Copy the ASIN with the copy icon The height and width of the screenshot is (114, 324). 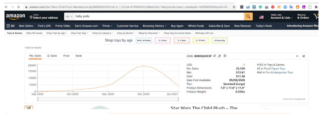click(215, 56)
